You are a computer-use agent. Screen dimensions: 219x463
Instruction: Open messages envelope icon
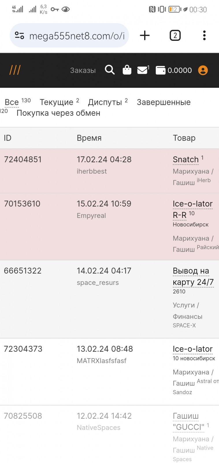tap(142, 70)
